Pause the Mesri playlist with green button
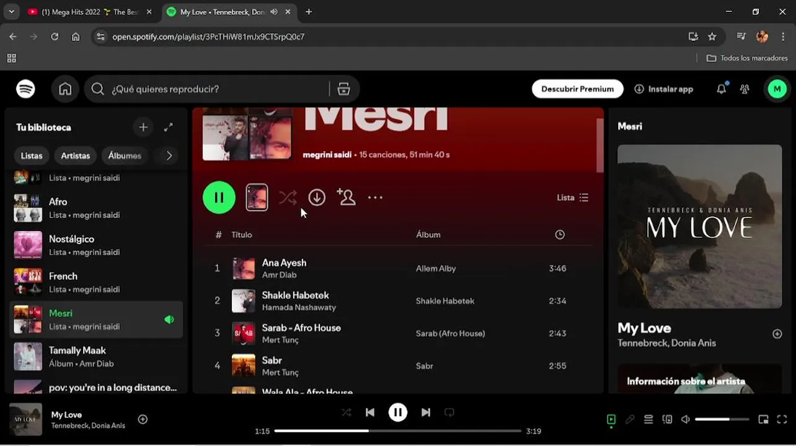Image resolution: width=796 pixels, height=446 pixels. point(219,197)
